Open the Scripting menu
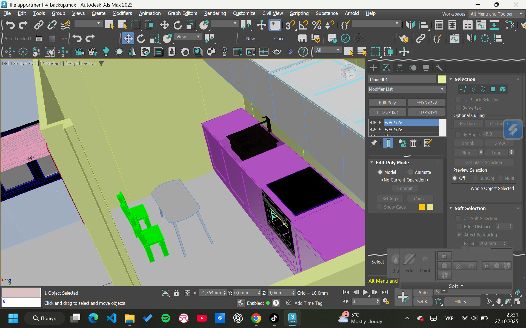526x328 pixels. [x=299, y=13]
